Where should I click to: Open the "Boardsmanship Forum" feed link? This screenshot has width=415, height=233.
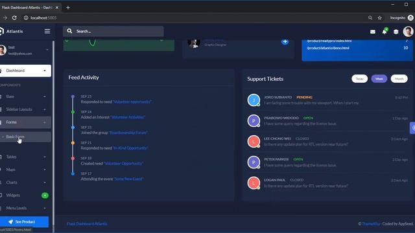128,133
